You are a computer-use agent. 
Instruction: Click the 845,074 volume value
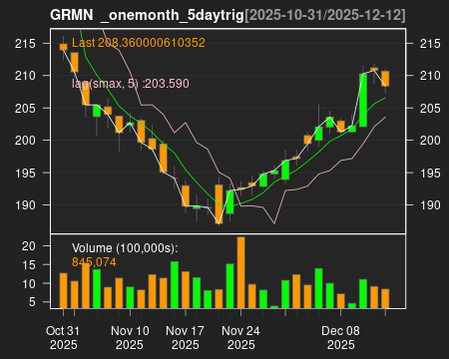coord(94,262)
